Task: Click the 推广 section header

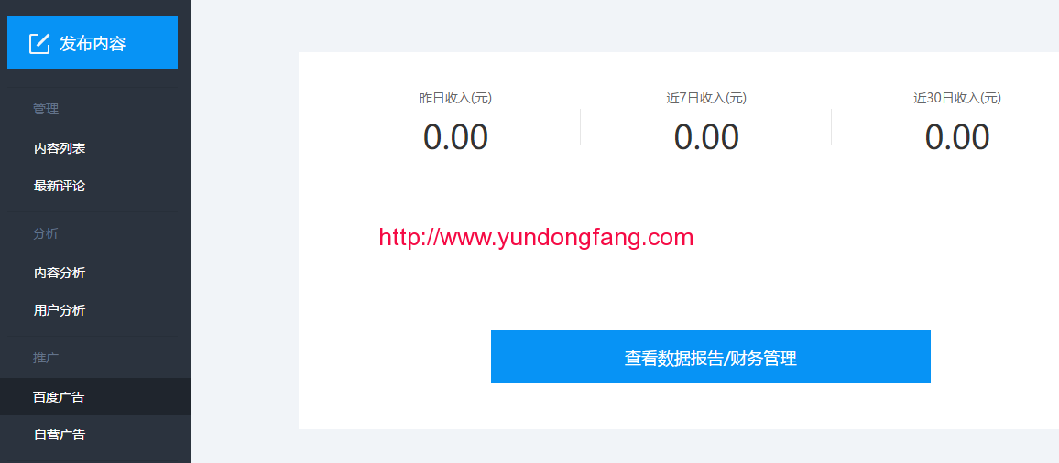Action: tap(46, 358)
